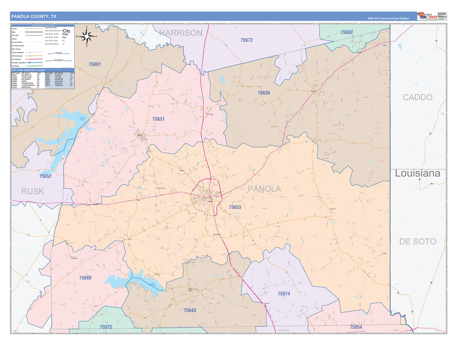Select the 'PANOLA COUNTY, TX' title text
The height and width of the screenshot is (346, 457).
(34, 16)
